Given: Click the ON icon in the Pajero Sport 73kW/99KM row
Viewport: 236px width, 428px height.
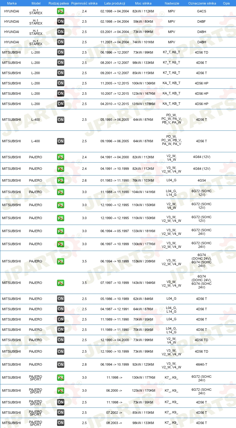Looking at the screenshot, I should pyautogui.click(x=61, y=402).
